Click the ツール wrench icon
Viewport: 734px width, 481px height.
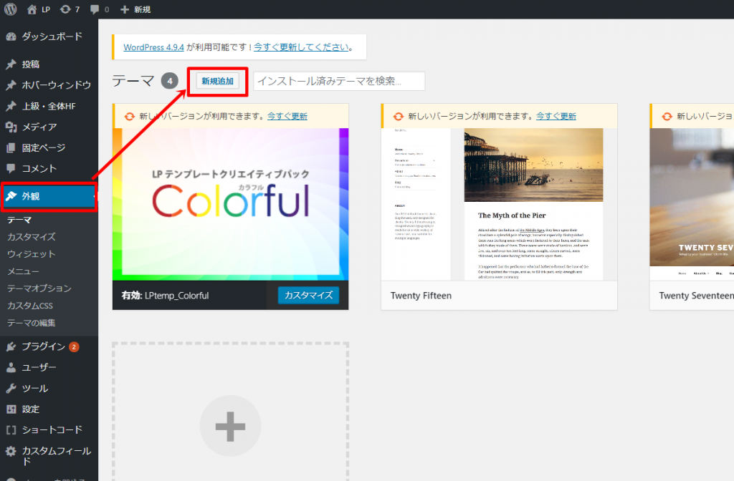(11, 388)
